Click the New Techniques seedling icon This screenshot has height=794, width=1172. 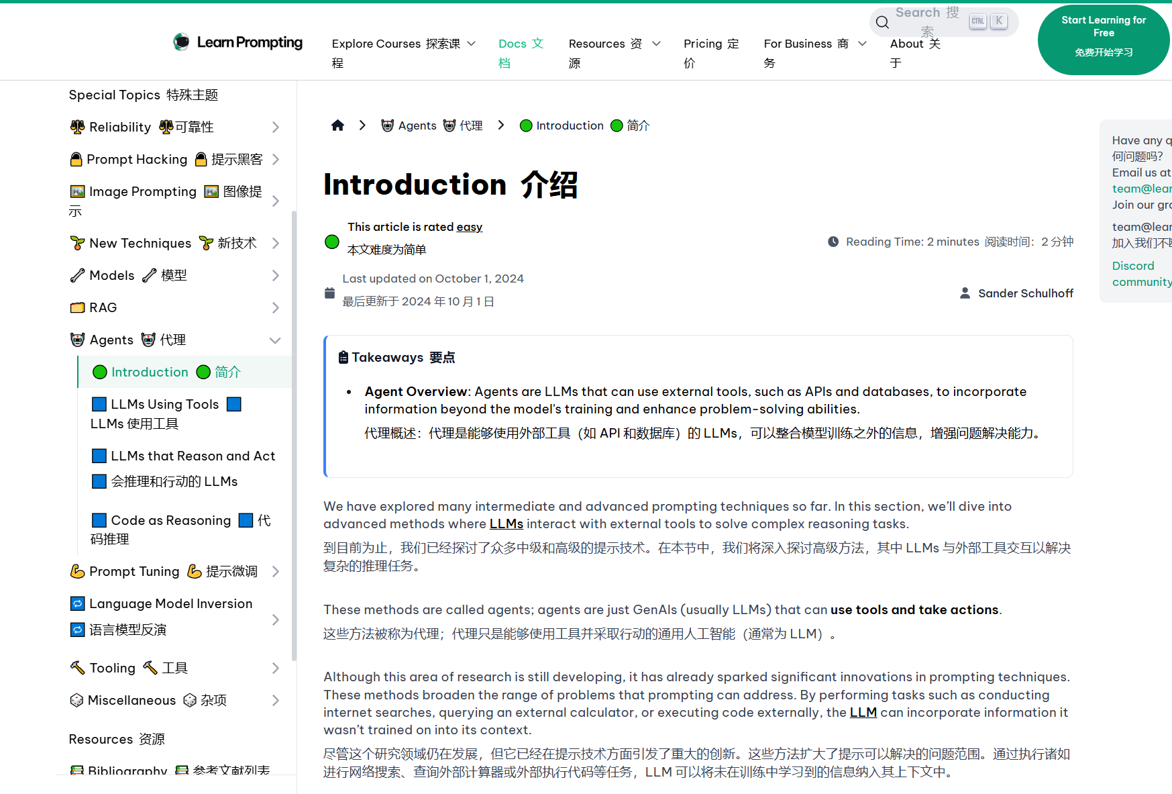click(x=77, y=243)
